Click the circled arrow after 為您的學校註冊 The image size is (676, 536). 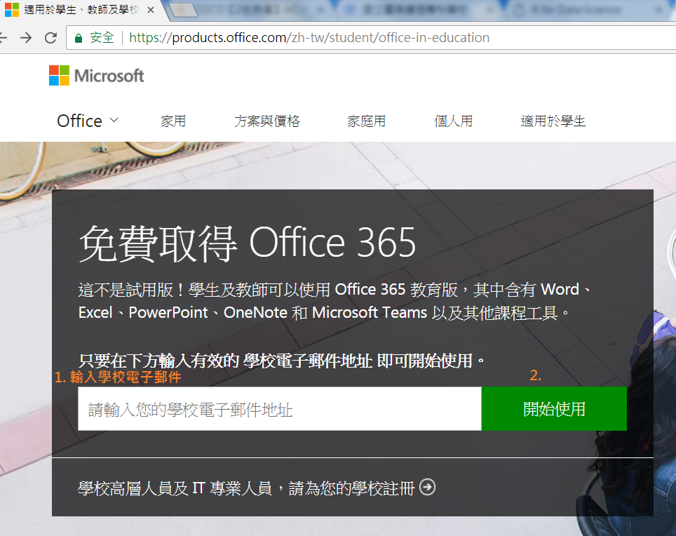[x=427, y=488]
